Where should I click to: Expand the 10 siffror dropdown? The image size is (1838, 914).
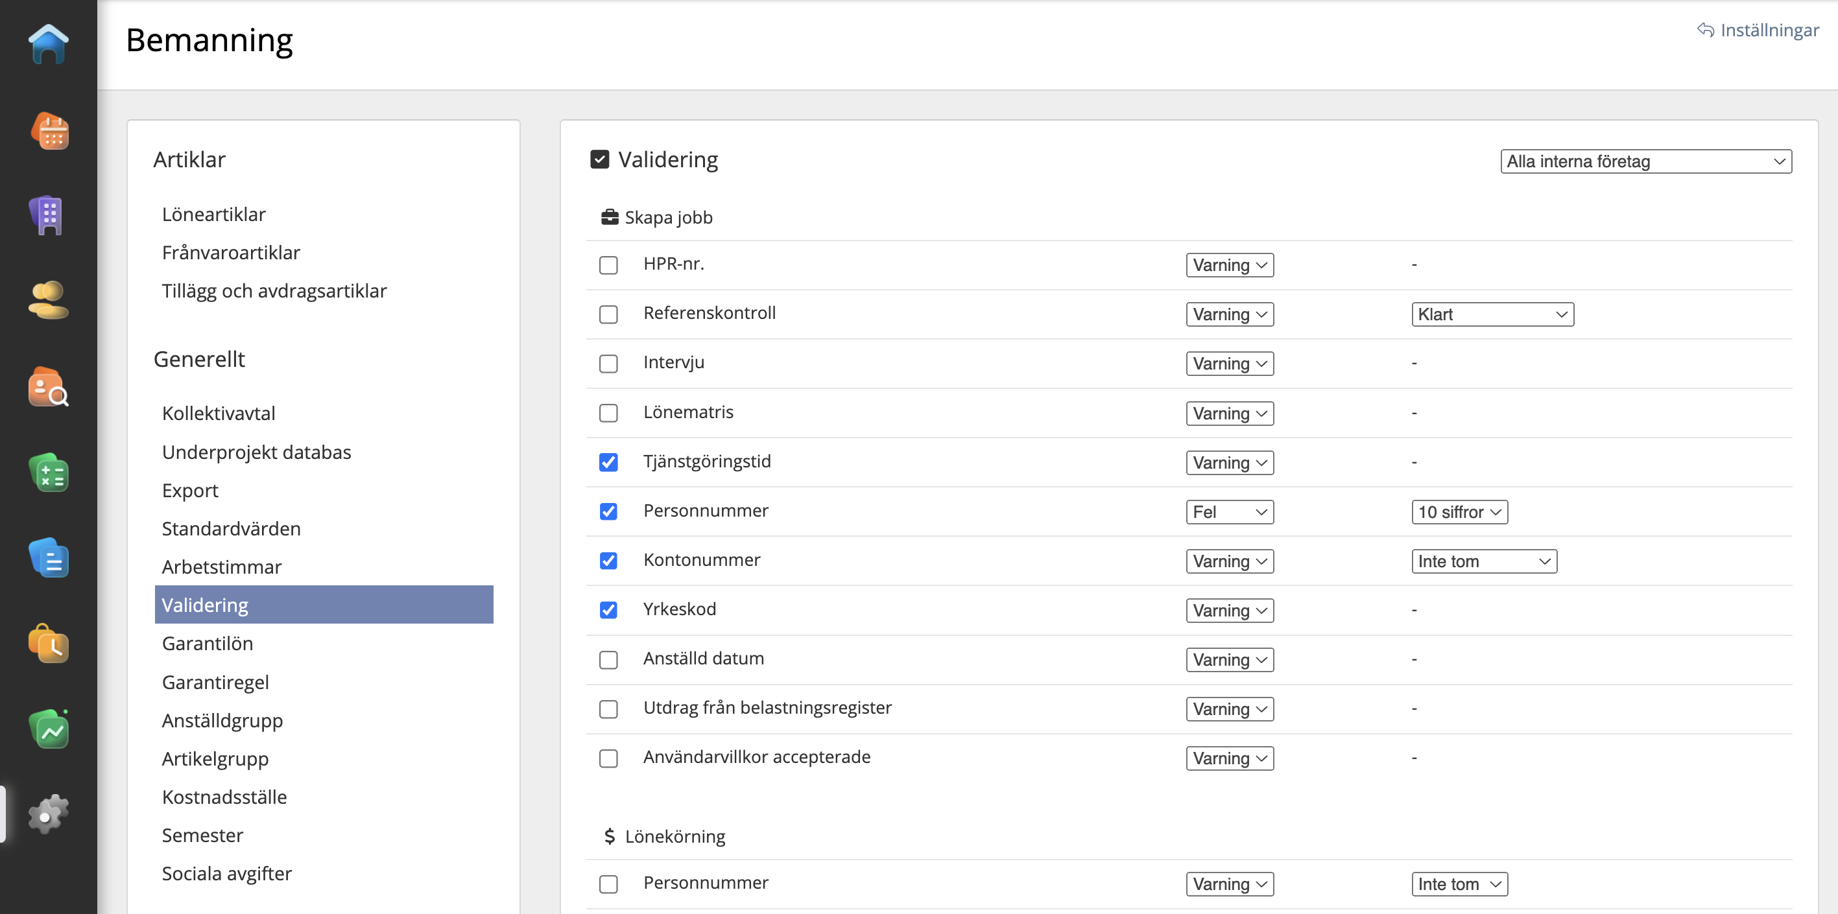[x=1459, y=512]
